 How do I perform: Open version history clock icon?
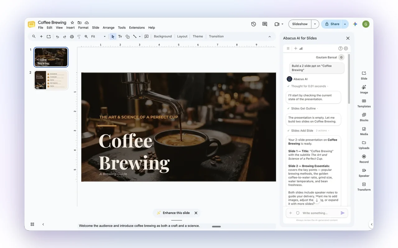click(254, 24)
